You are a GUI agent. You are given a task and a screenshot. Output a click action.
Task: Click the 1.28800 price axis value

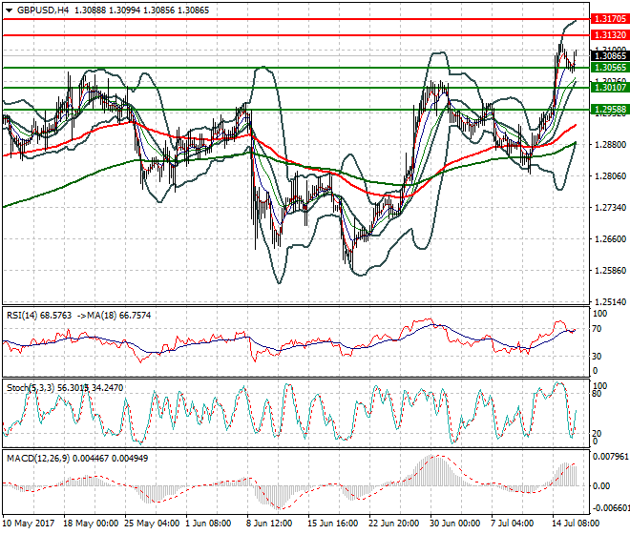610,144
